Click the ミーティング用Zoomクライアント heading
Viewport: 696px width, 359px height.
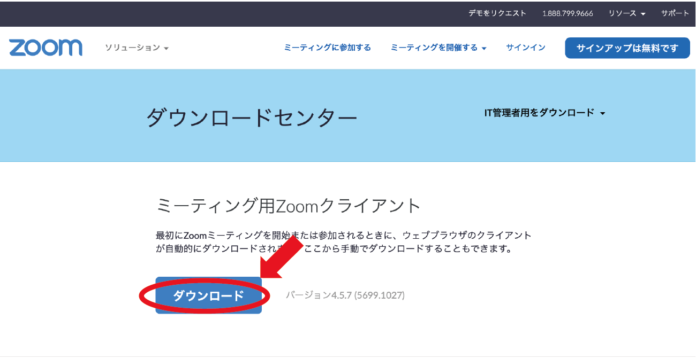click(289, 205)
